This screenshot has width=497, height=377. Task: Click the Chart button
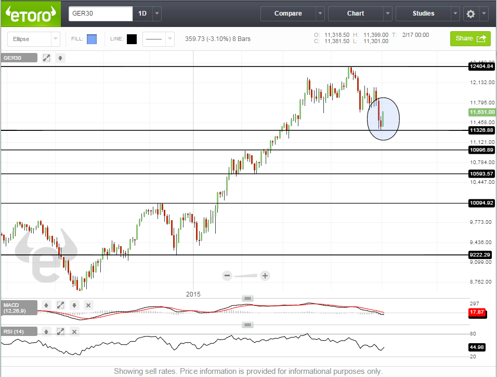(356, 14)
